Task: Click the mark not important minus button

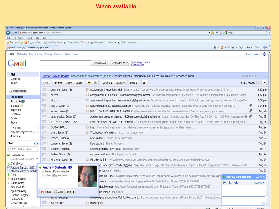Action: pos(95,83)
